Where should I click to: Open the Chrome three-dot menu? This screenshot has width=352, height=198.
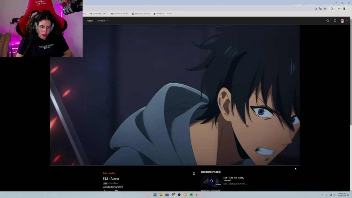[x=349, y=9]
